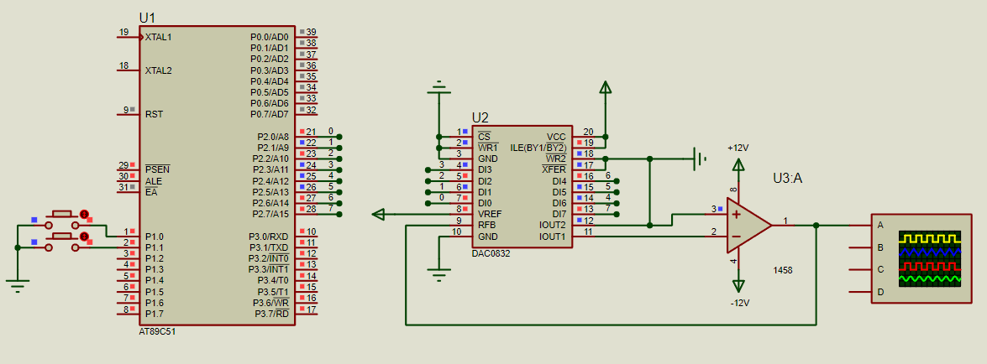This screenshot has width=987, height=364.
Task: Click the P3.1/TXD pin label
Action: pyautogui.click(x=269, y=247)
